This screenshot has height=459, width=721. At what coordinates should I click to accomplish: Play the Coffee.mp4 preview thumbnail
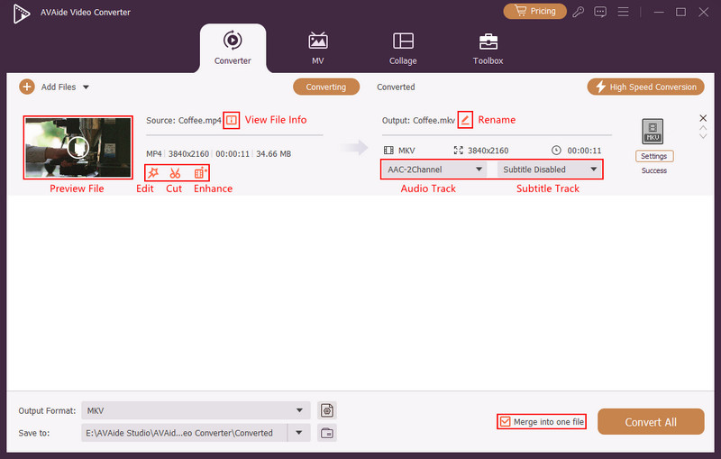pos(78,147)
